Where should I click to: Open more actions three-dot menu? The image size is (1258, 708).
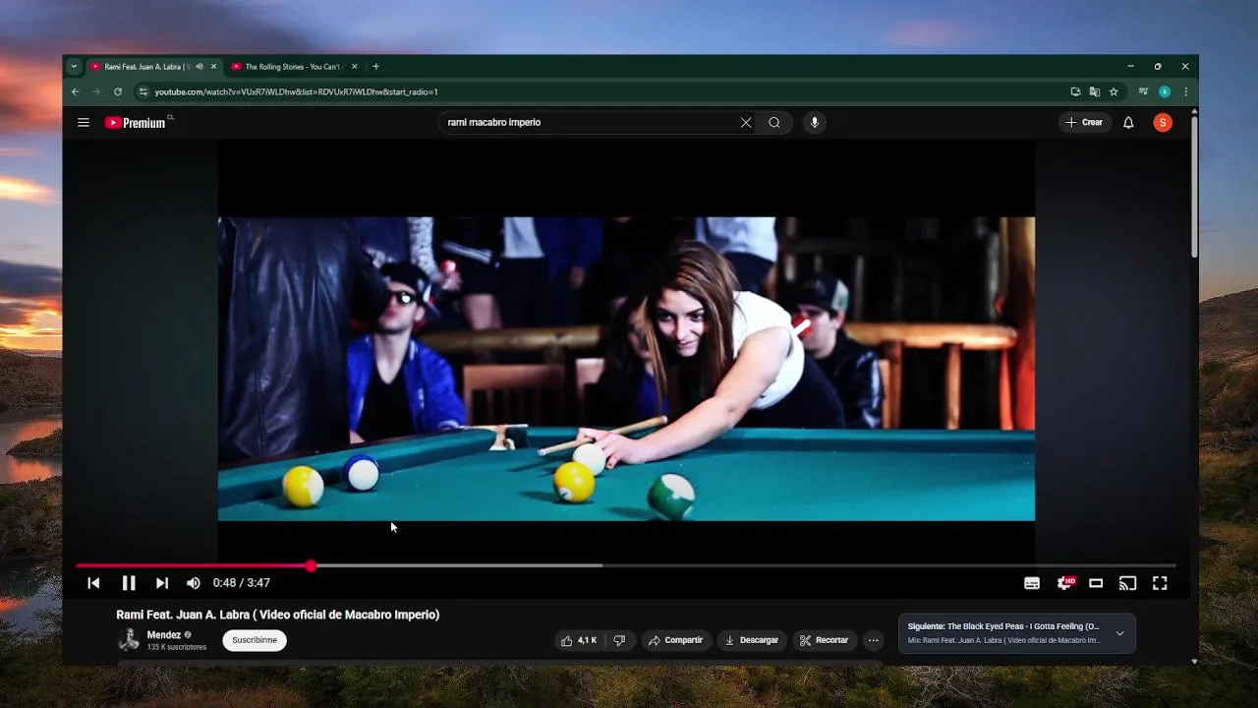[873, 640]
